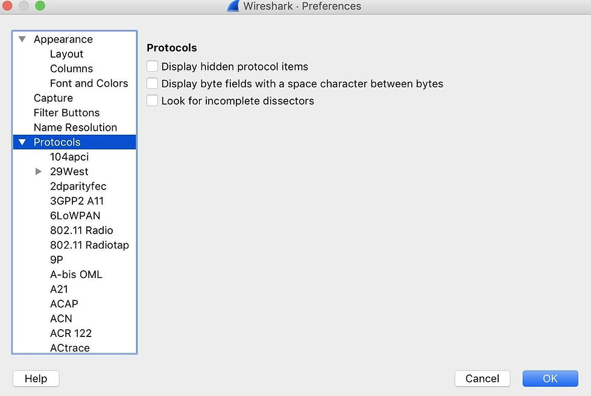This screenshot has height=396, width=591.
Task: Zoom the Preferences window with green button
Action: coord(40,5)
